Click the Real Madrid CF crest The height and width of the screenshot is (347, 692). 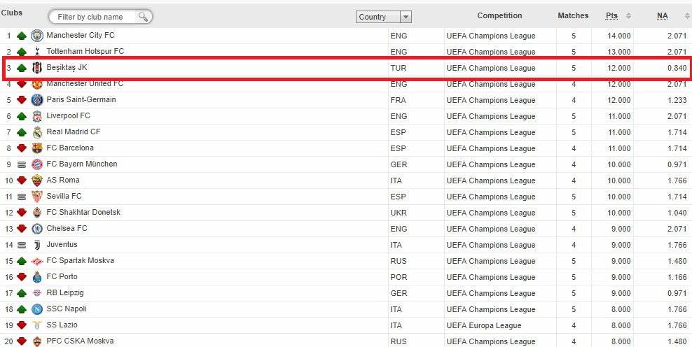point(37,132)
